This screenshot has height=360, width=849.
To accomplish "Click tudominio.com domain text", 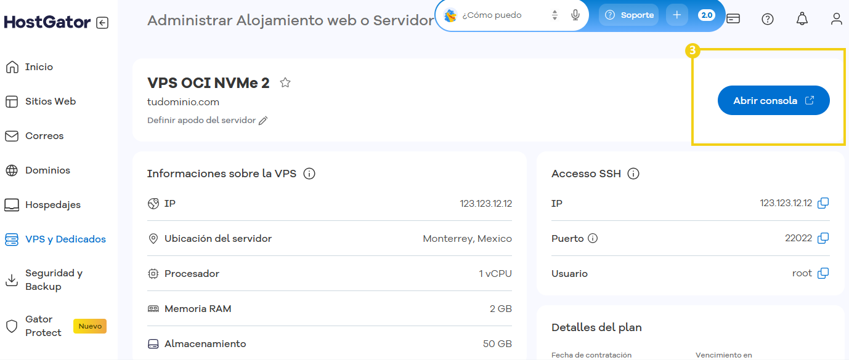I will (184, 102).
